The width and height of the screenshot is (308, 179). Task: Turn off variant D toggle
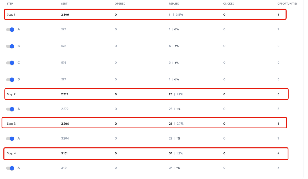(10, 80)
